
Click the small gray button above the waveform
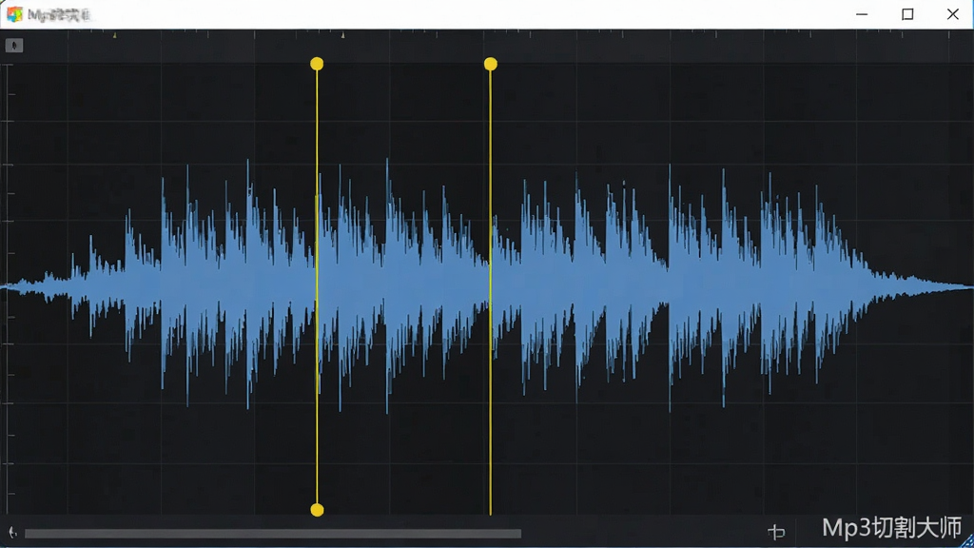coord(13,46)
